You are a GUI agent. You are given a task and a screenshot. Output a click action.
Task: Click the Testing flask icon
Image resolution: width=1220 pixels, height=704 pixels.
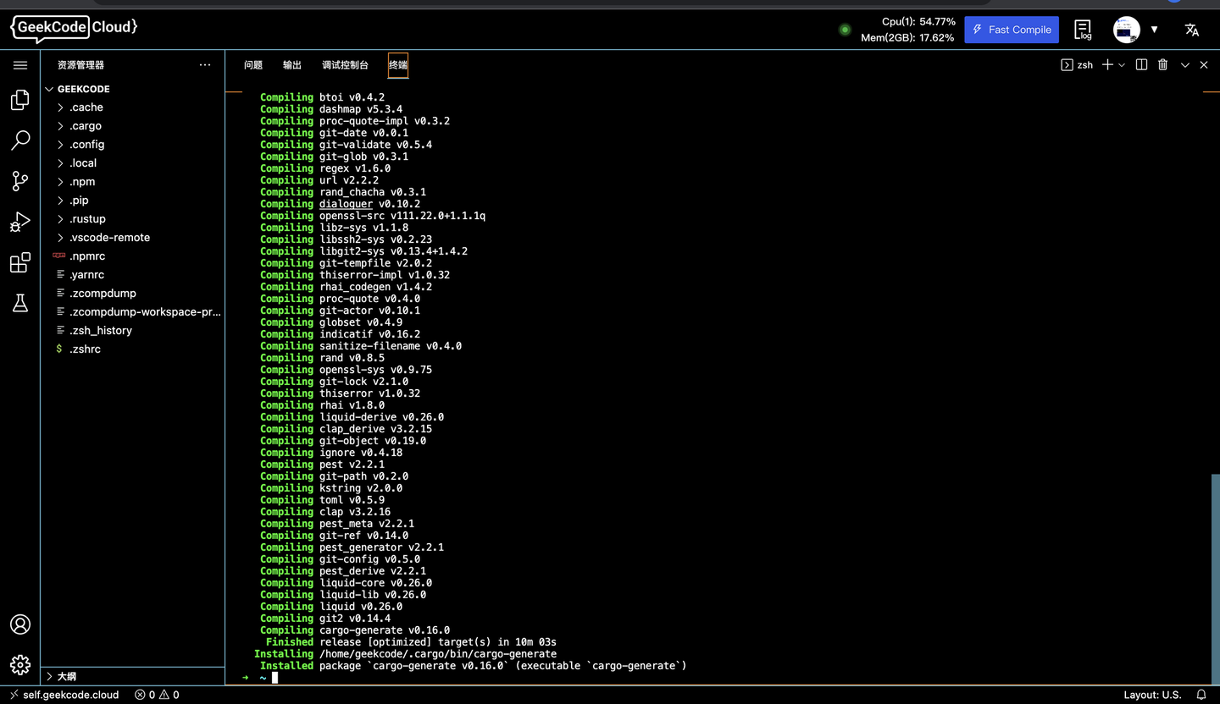tap(20, 303)
